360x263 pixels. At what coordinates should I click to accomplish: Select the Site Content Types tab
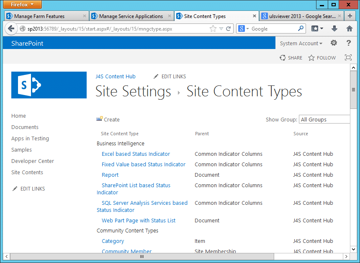click(x=216, y=16)
